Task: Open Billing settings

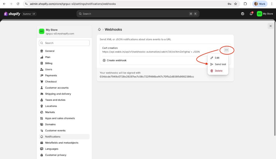Action: click(64, 63)
